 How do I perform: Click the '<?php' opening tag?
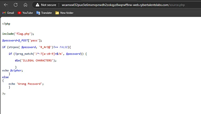[6, 24]
